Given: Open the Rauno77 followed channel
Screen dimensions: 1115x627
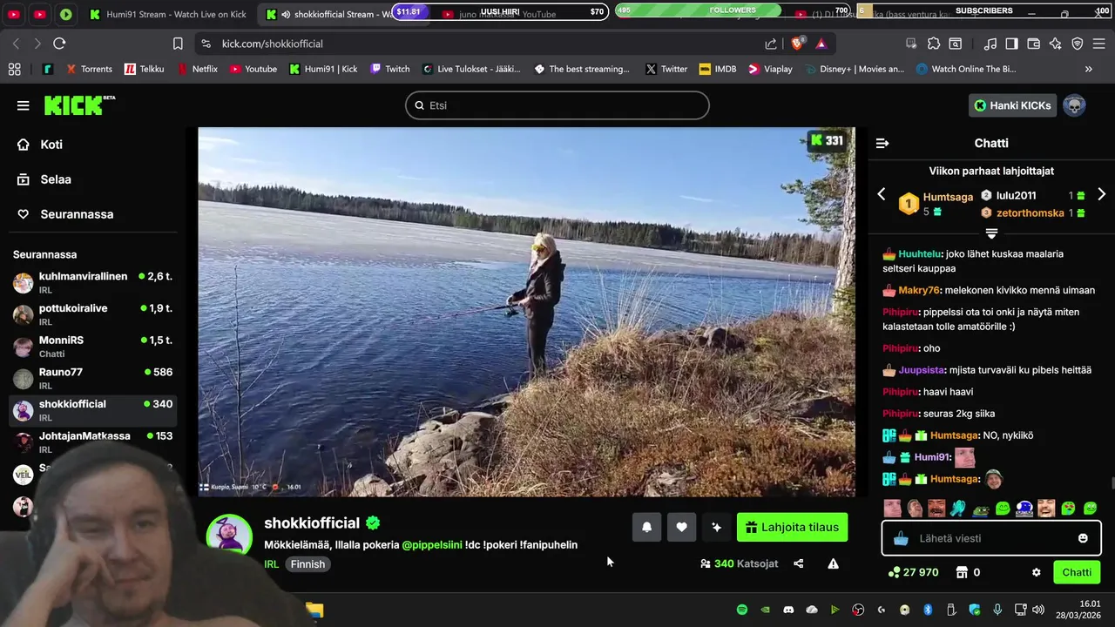Looking at the screenshot, I should tap(92, 378).
